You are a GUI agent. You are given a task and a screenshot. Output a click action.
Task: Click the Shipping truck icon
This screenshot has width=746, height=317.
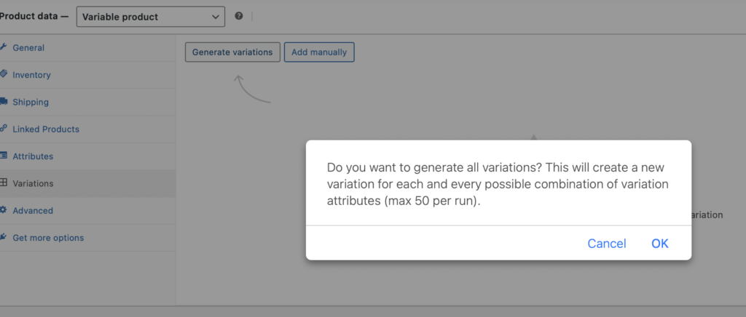[x=4, y=102]
